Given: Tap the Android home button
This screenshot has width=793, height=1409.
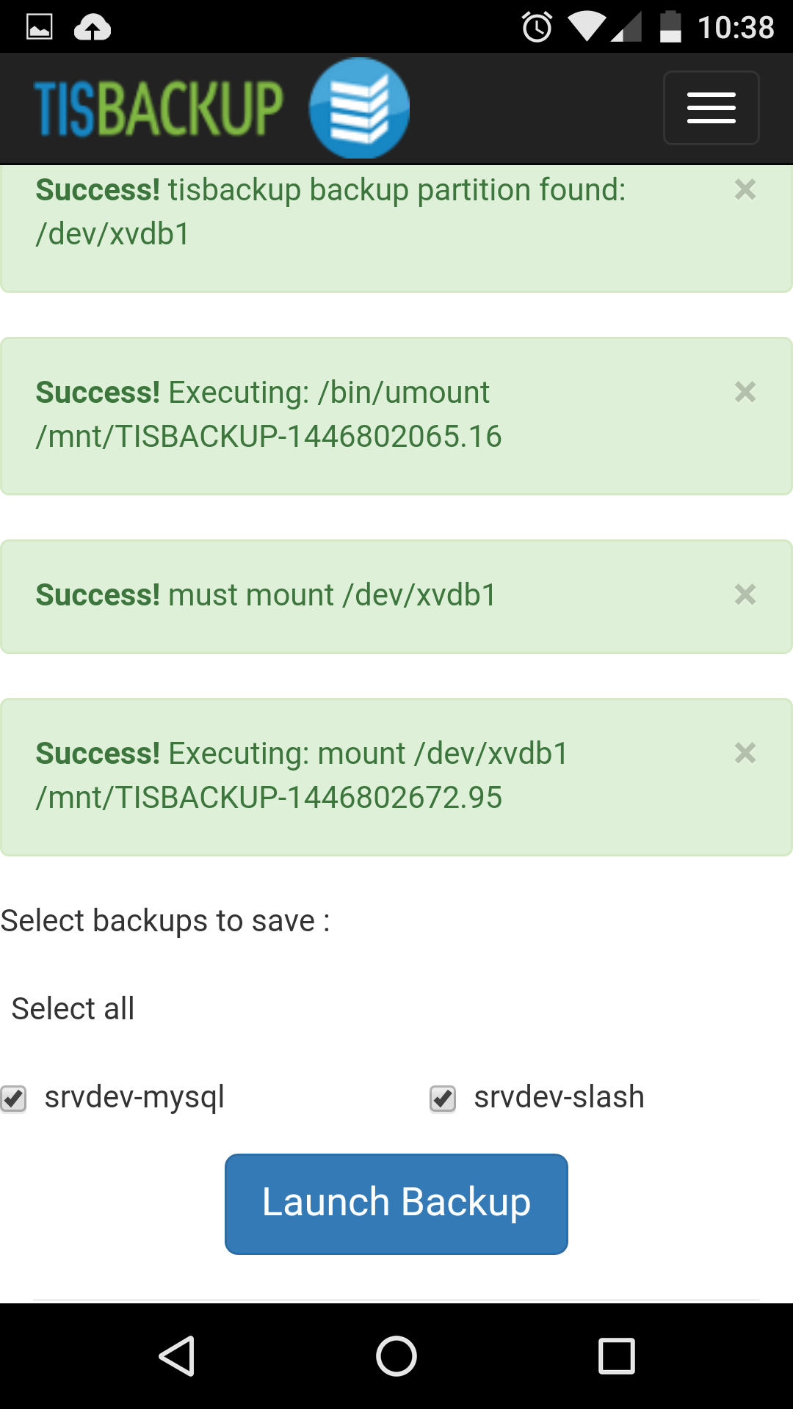Looking at the screenshot, I should coord(396,1355).
